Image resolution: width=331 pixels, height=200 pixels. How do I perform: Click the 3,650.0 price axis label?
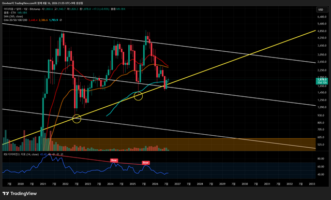(322, 46)
